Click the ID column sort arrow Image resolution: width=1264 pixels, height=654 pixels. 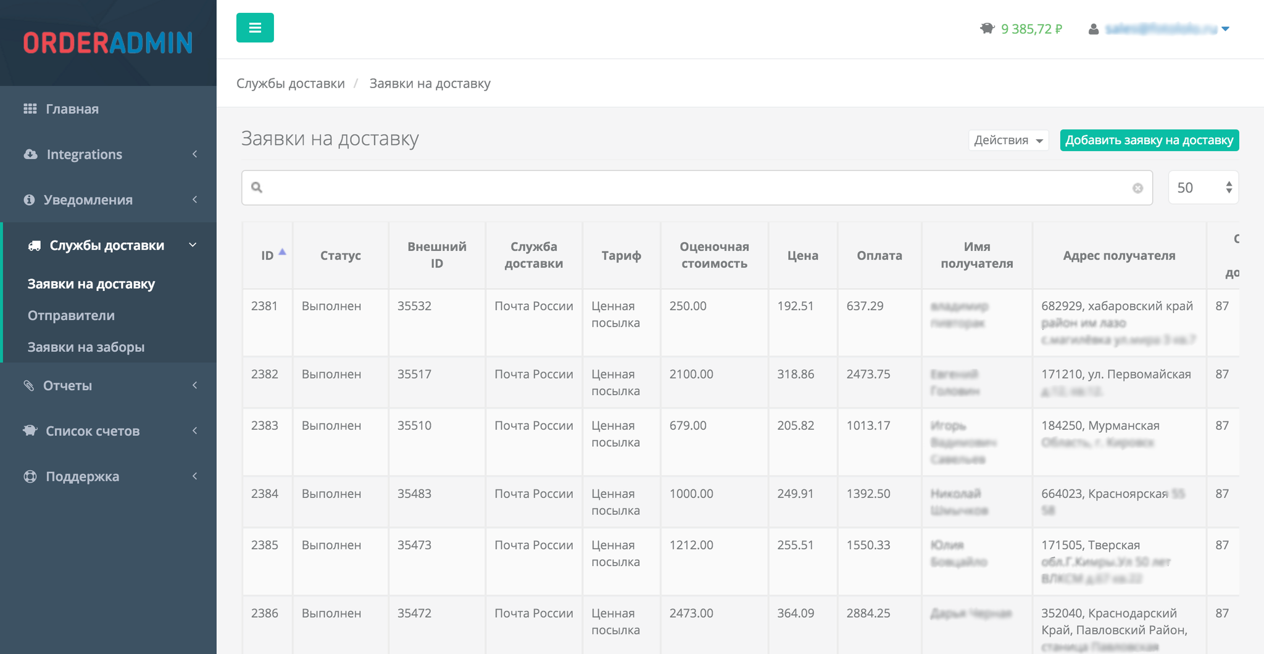(282, 251)
